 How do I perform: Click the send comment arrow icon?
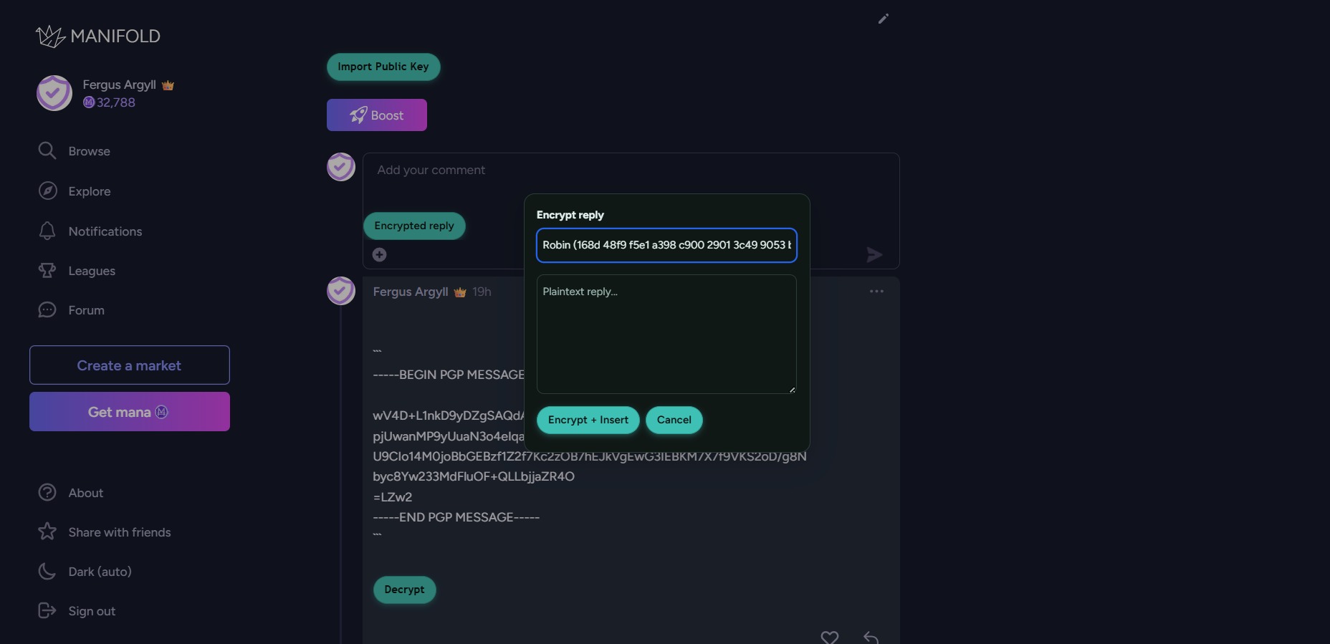[874, 255]
